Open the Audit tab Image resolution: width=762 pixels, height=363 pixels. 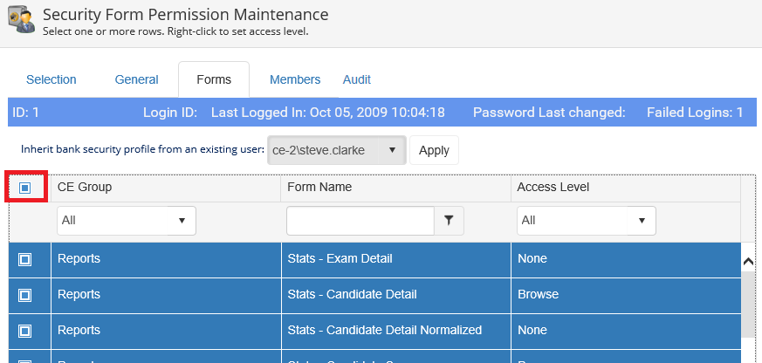(357, 79)
